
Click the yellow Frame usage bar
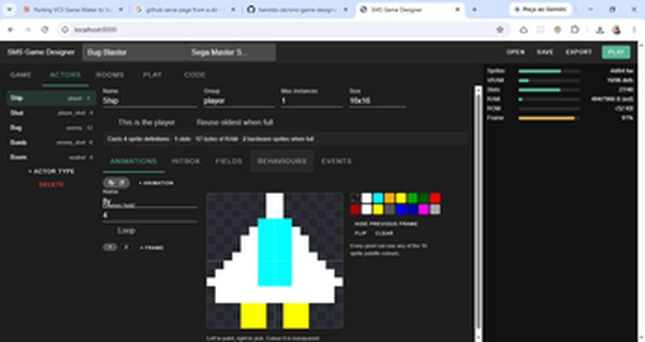[x=547, y=118]
